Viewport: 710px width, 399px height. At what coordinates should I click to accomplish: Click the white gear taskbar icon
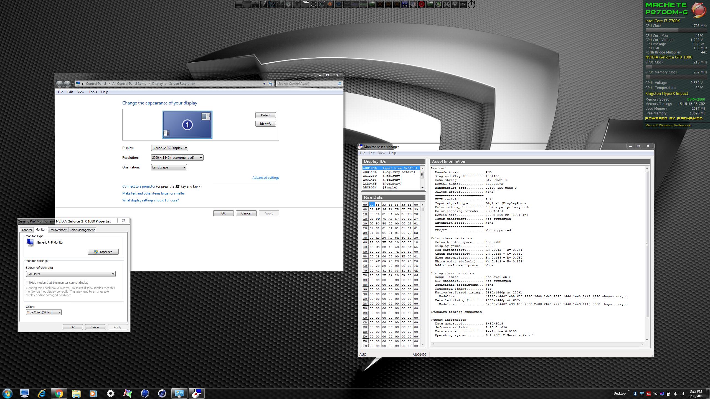pos(110,393)
